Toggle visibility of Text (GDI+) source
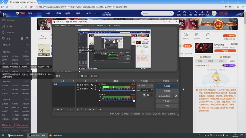Screen dimensions: 246x138 pos(92,85)
